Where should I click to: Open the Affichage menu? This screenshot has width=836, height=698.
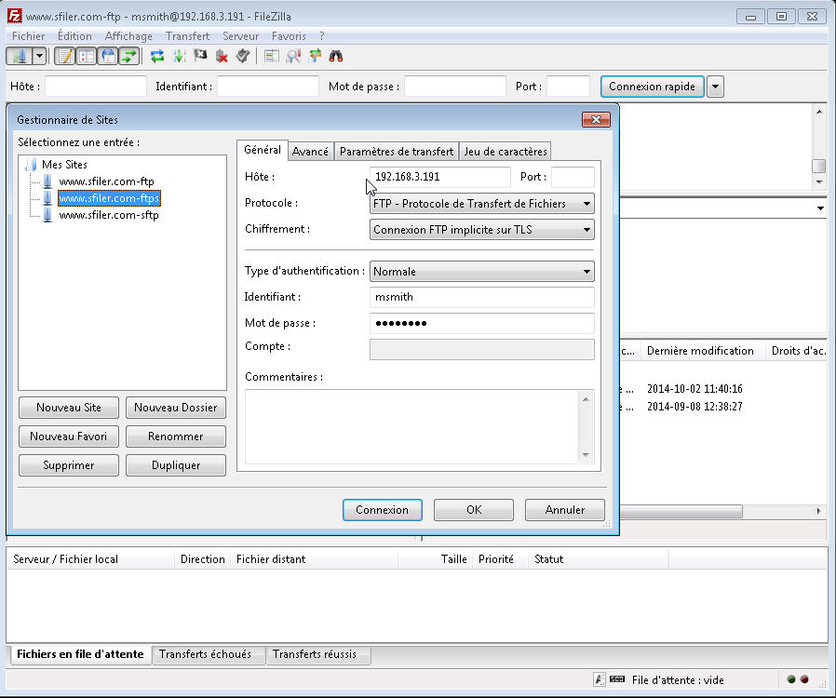coord(128,36)
